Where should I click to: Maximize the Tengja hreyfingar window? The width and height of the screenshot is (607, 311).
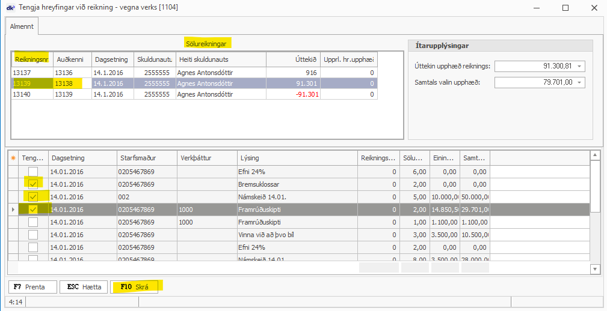[x=565, y=8]
